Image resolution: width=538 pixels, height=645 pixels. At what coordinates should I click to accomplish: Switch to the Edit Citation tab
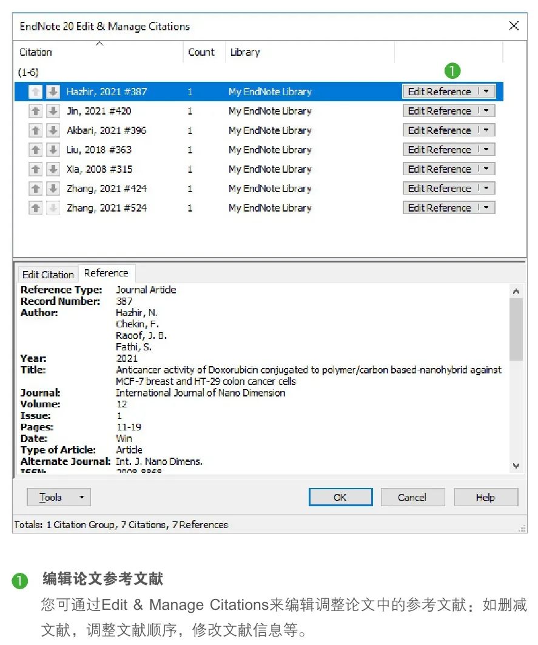click(48, 275)
